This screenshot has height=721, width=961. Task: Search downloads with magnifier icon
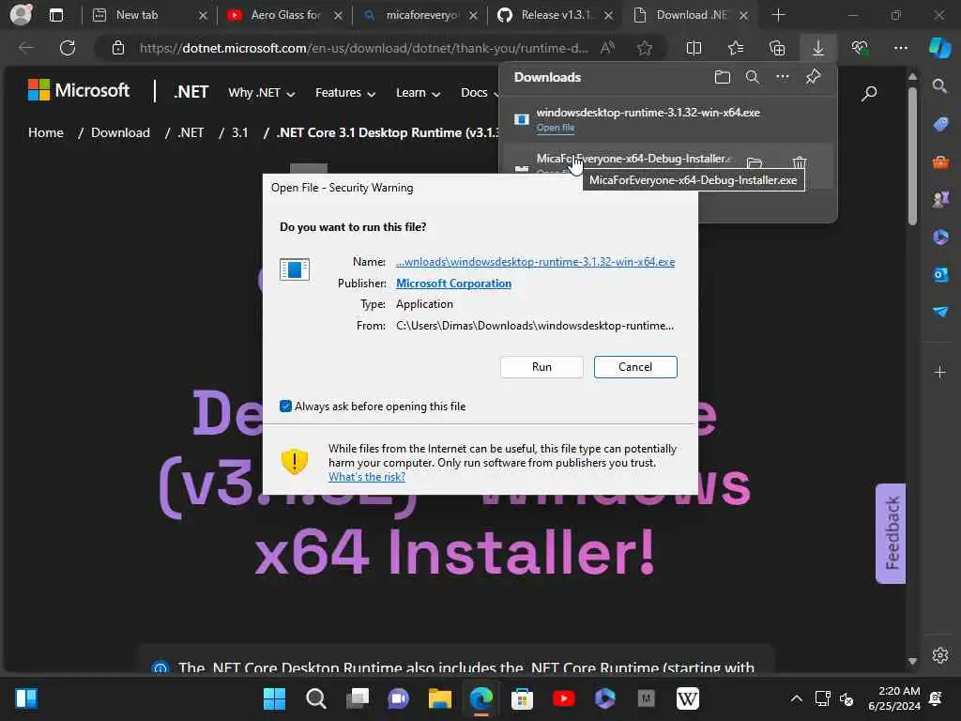[x=753, y=77]
